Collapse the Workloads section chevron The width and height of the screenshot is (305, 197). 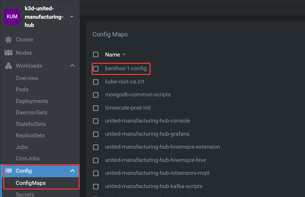click(x=72, y=65)
